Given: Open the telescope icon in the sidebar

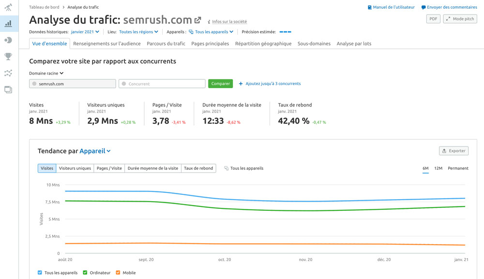Looking at the screenshot, I should pos(8,7).
